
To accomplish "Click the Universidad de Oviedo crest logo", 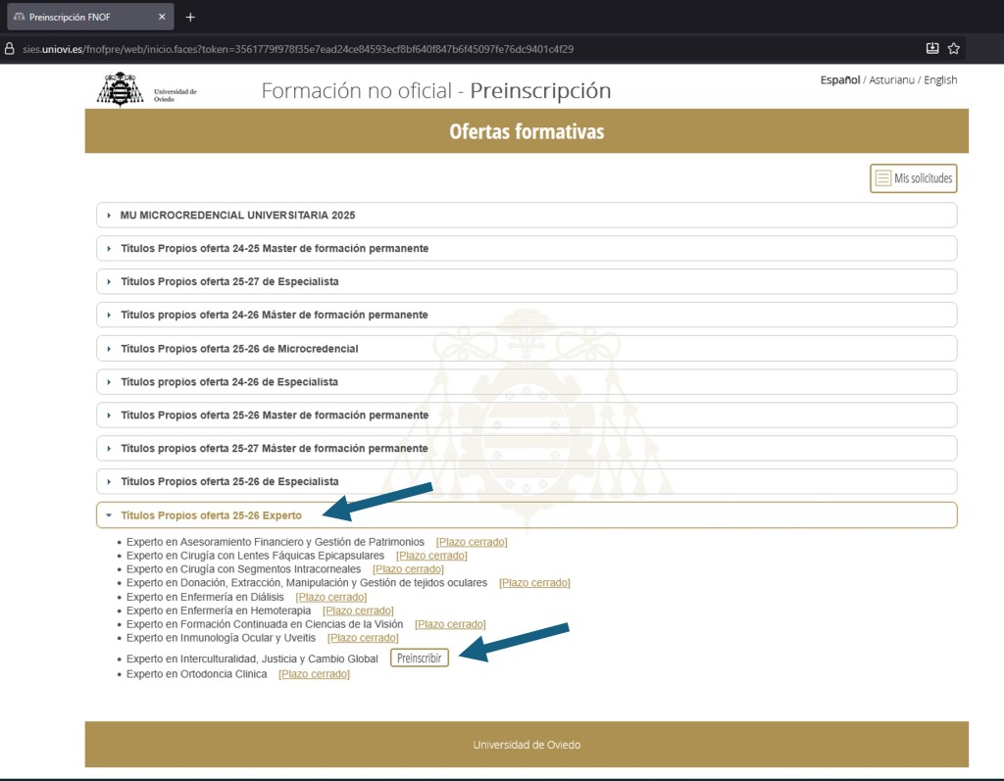I will 120,90.
